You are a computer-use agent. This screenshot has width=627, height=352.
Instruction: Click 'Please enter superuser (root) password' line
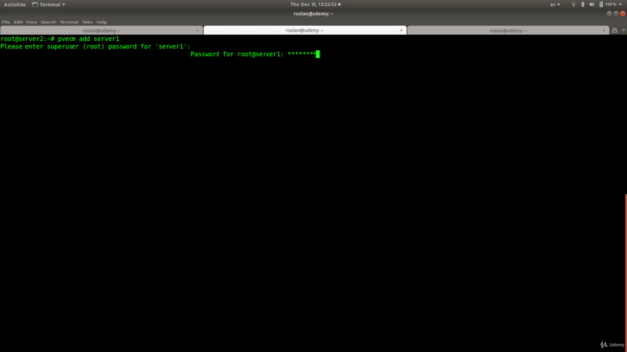point(95,46)
